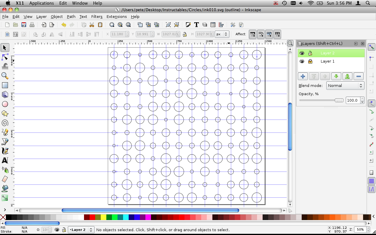This screenshot has width=376, height=235.
Task: Click the Save document floppy icon
Action: coord(24,25)
